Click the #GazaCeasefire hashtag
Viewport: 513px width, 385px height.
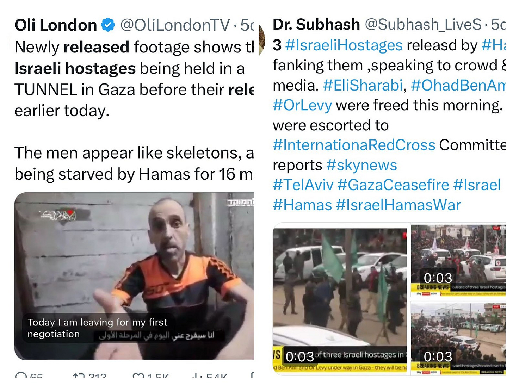pos(393,185)
